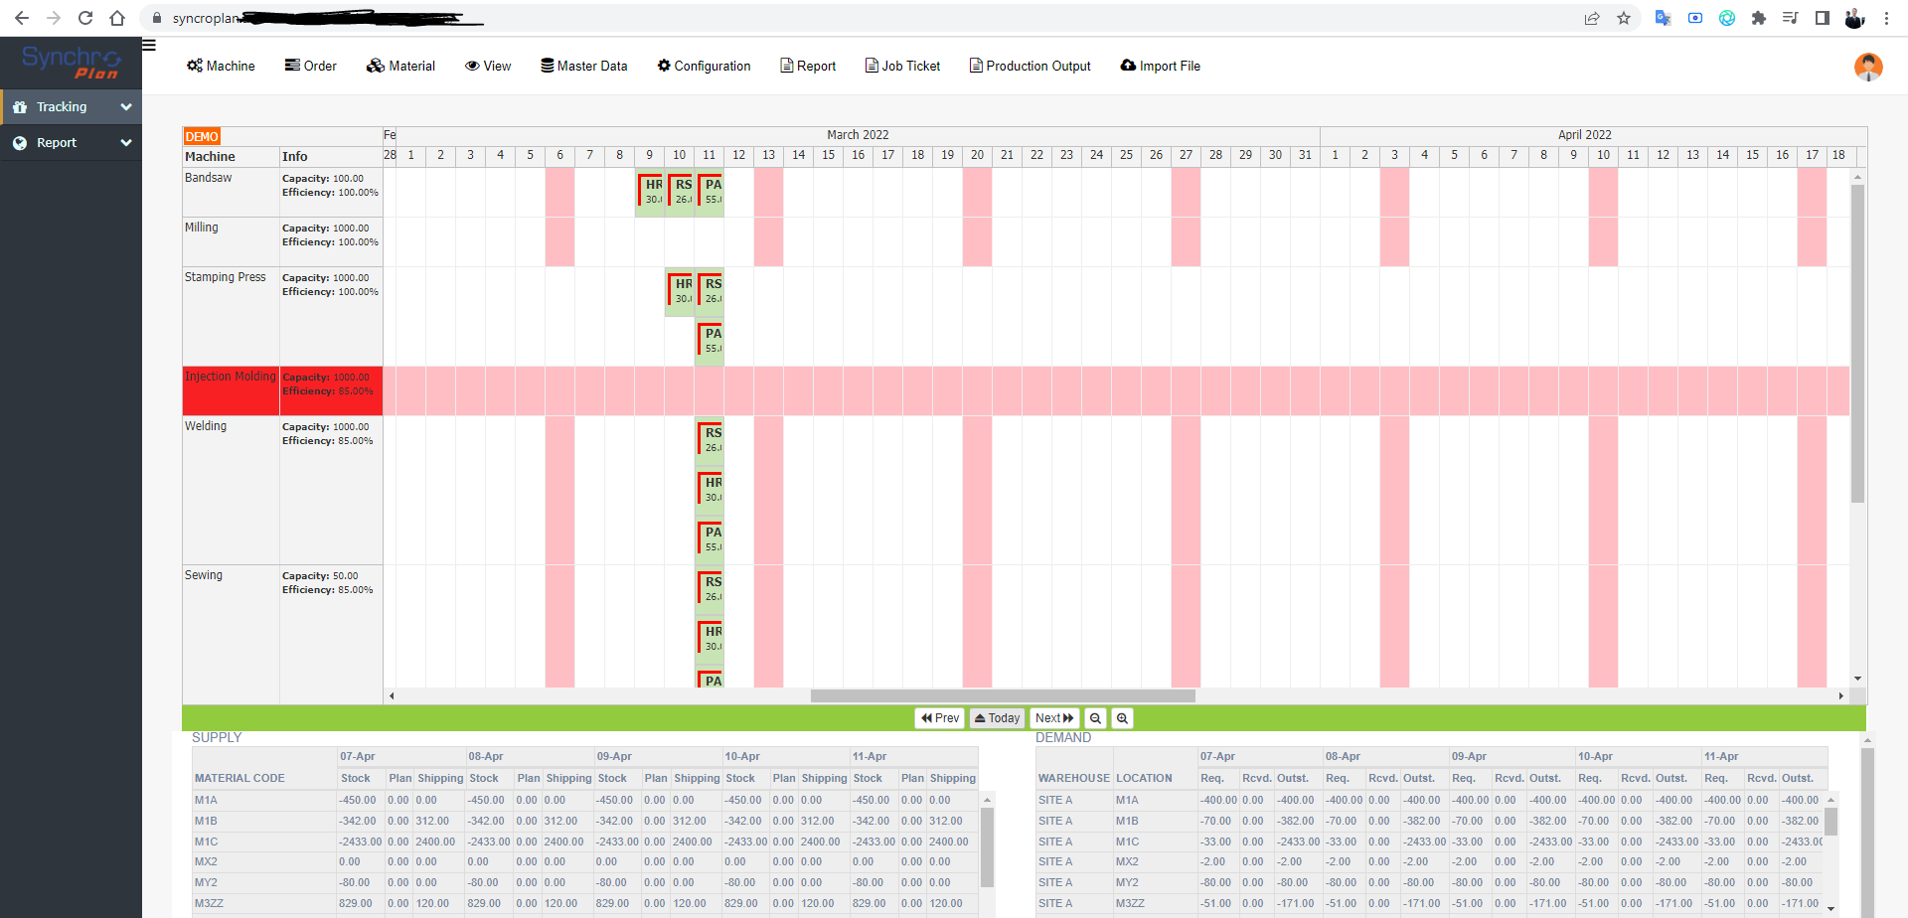Screen dimensions: 1908x918
Task: Click the Today button
Action: (997, 717)
